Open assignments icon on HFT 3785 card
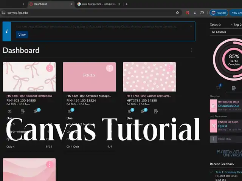This screenshot has height=181, width=242. pos(156,111)
